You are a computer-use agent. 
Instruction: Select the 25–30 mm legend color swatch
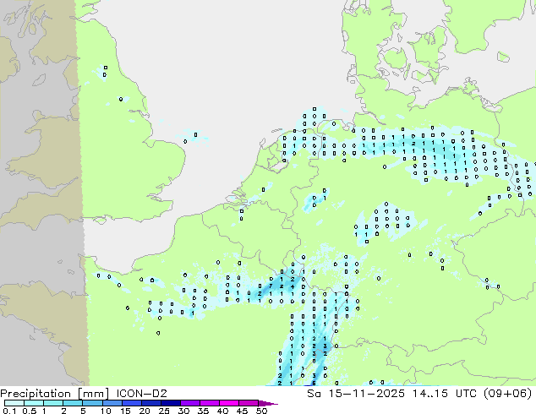170,403
